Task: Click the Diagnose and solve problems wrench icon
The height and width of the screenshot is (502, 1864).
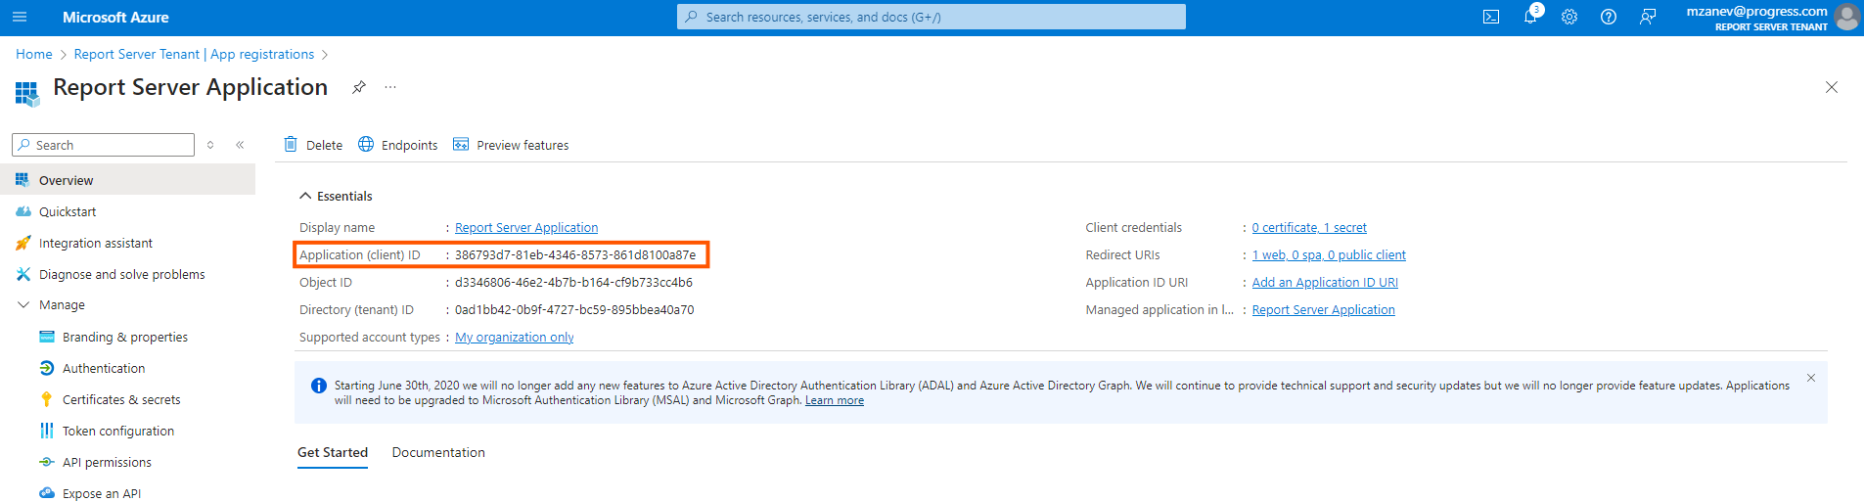Action: (23, 274)
